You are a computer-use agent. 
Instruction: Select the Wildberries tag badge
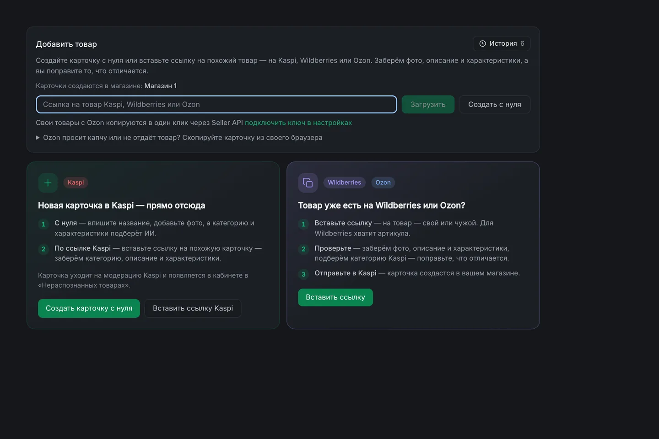coord(345,182)
